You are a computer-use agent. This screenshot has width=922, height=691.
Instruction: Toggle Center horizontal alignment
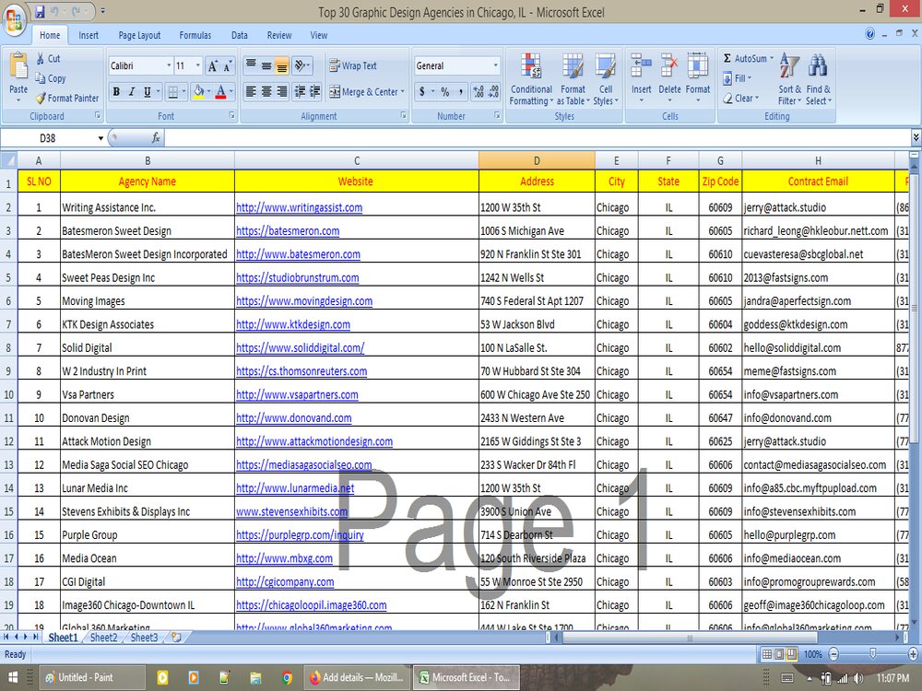point(266,91)
